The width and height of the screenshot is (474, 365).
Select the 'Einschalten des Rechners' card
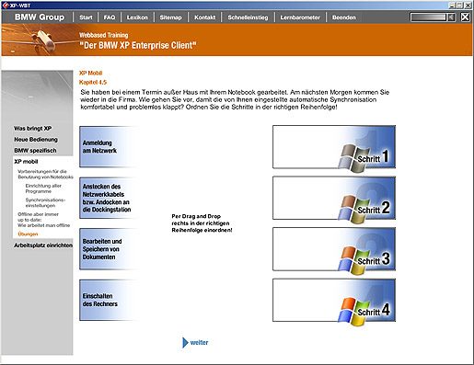(108, 300)
